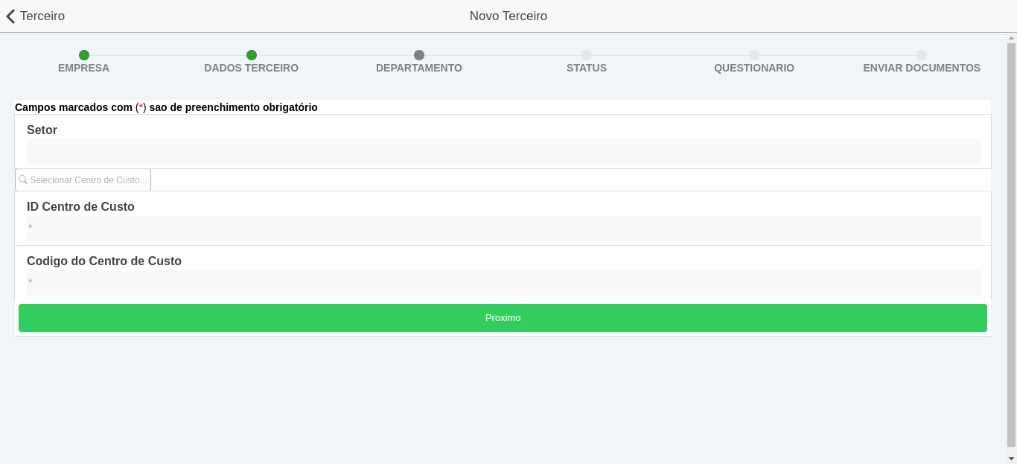Open the ENVIAR DOCUMENTOS step label
The image size is (1017, 464).
pos(921,68)
